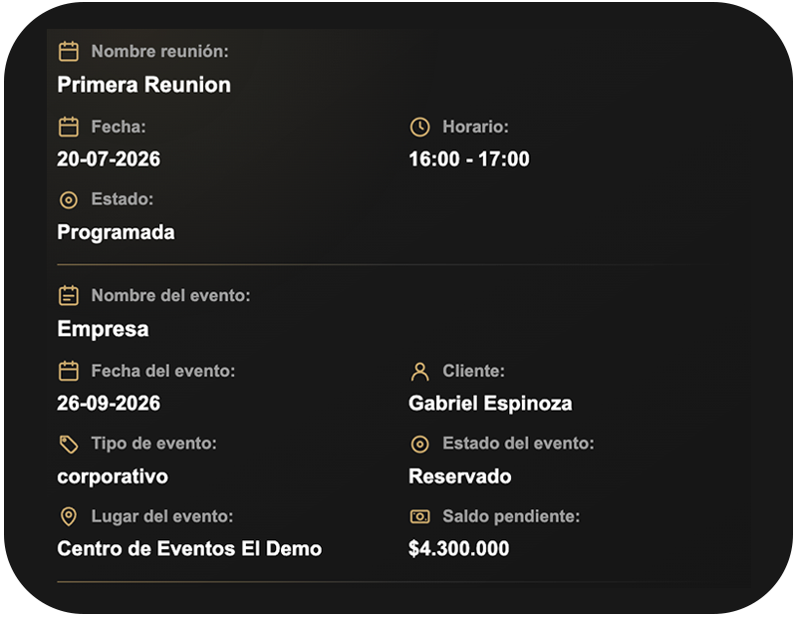Click the calendar icon next to Fecha
Screen dimensions: 797x617
69,127
